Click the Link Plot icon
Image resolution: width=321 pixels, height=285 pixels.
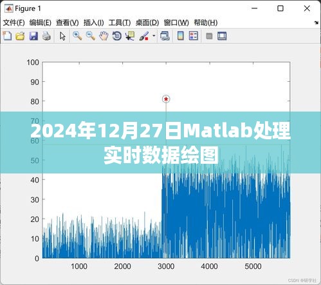[x=165, y=36]
